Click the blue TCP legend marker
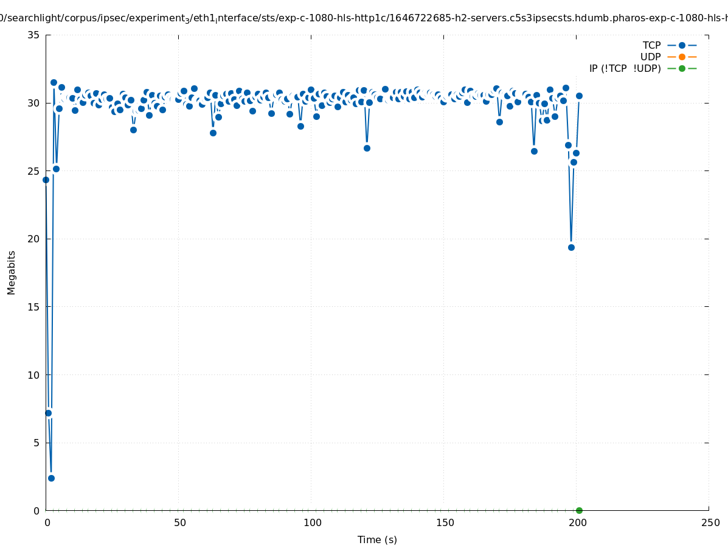The height and width of the screenshot is (548, 728). point(682,45)
